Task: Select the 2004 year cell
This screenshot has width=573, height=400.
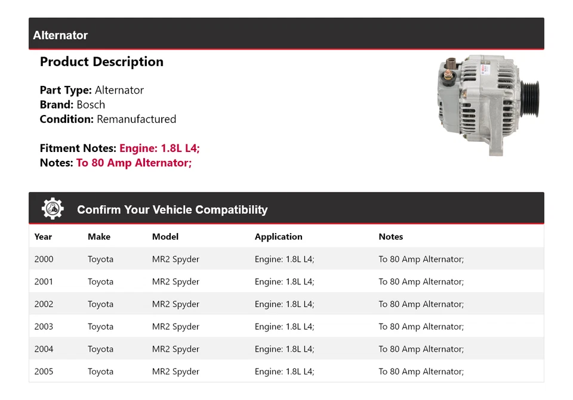Action: pos(44,349)
